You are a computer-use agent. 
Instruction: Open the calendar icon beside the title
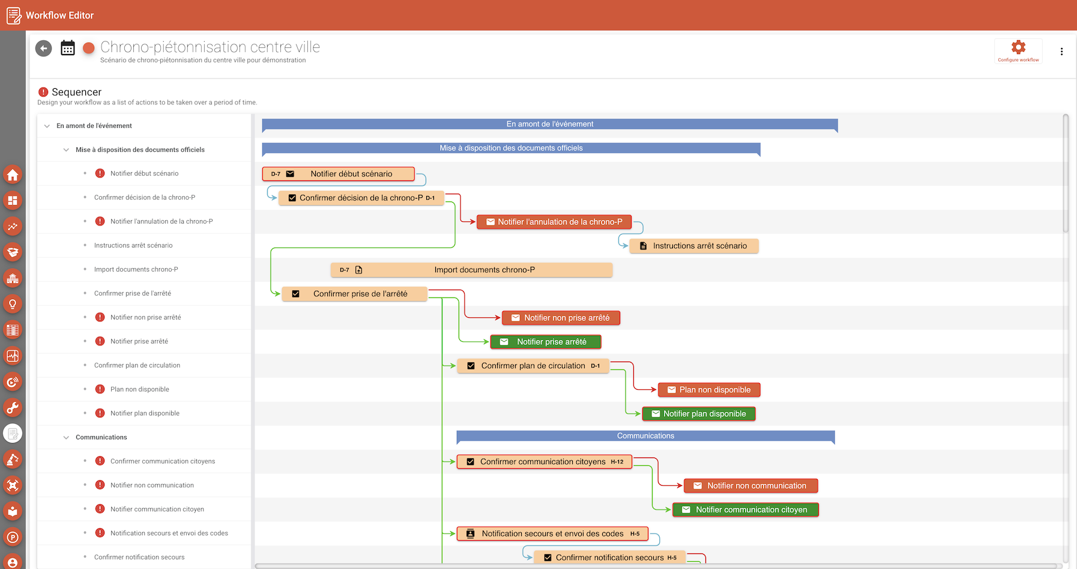pyautogui.click(x=68, y=48)
